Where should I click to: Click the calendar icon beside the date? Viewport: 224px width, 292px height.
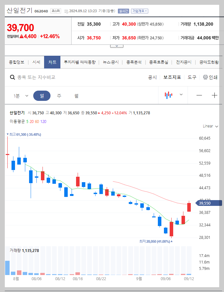click(x=66, y=11)
